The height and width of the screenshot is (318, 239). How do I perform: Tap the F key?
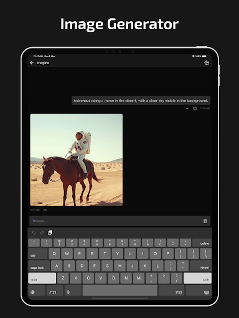pyautogui.click(x=95, y=266)
